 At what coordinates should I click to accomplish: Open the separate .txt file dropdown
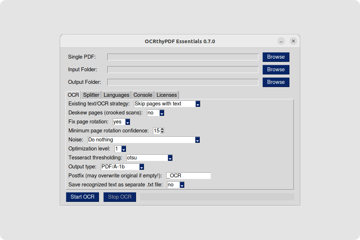182,185
